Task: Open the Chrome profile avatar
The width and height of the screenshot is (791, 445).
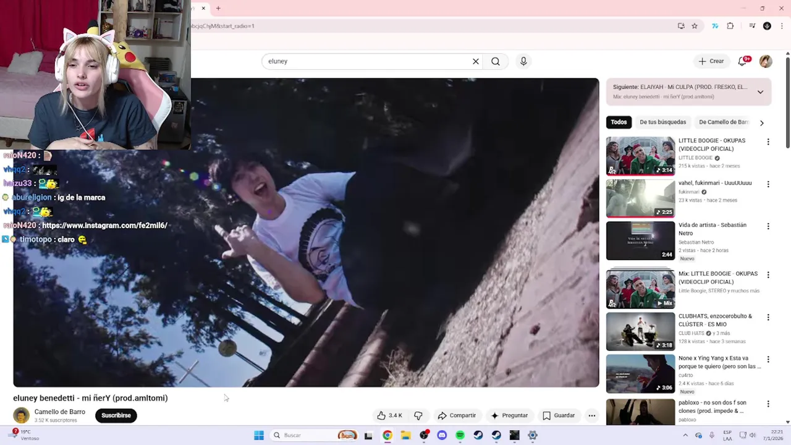Action: pyautogui.click(x=767, y=26)
